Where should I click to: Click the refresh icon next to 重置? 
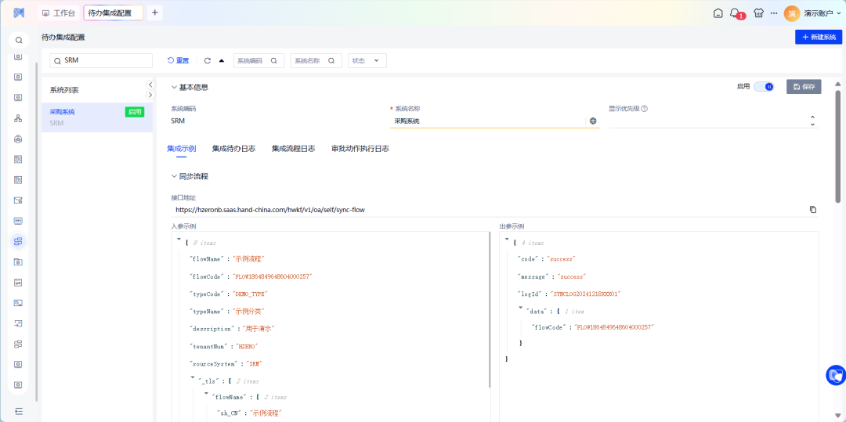[208, 61]
